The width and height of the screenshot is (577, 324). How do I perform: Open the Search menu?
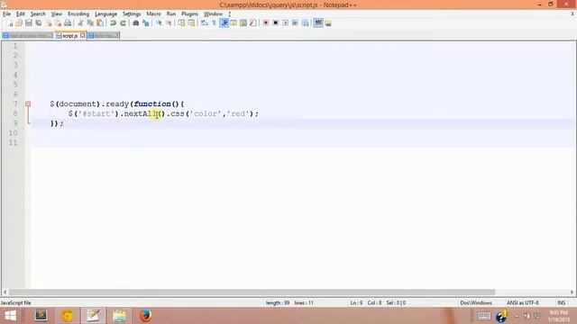click(38, 14)
